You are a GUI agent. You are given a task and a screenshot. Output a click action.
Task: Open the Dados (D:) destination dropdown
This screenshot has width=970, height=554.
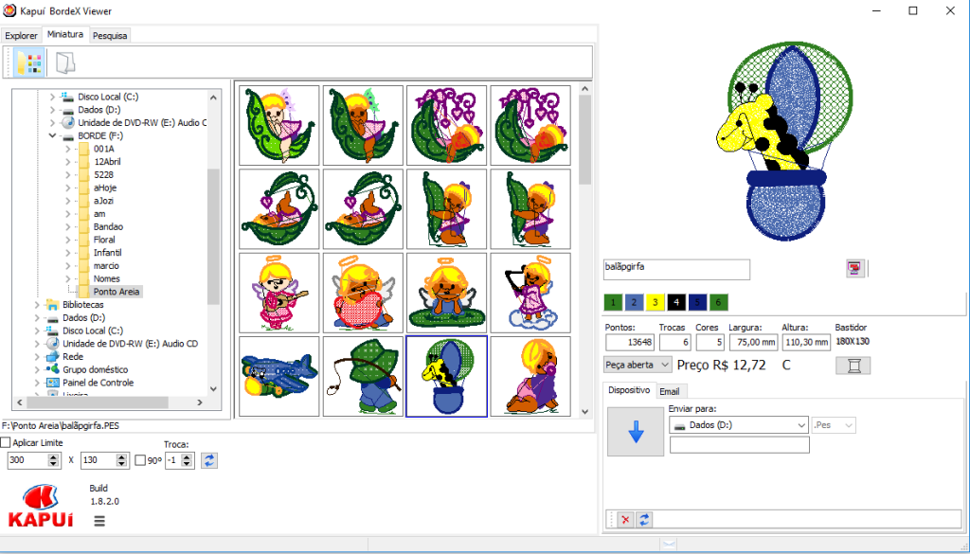coord(739,425)
